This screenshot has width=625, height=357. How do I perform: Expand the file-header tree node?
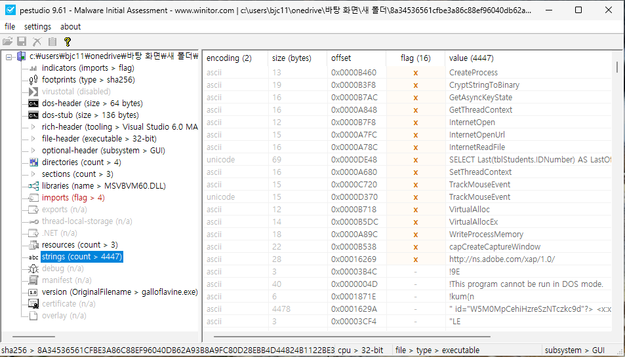[x=33, y=139]
